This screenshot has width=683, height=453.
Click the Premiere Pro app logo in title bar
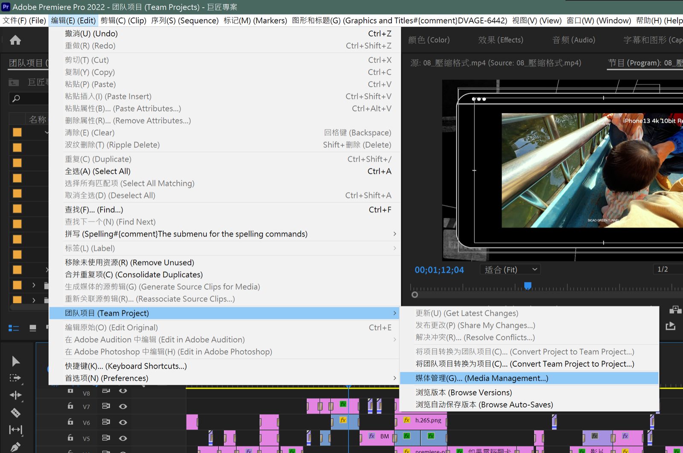[x=6, y=7]
